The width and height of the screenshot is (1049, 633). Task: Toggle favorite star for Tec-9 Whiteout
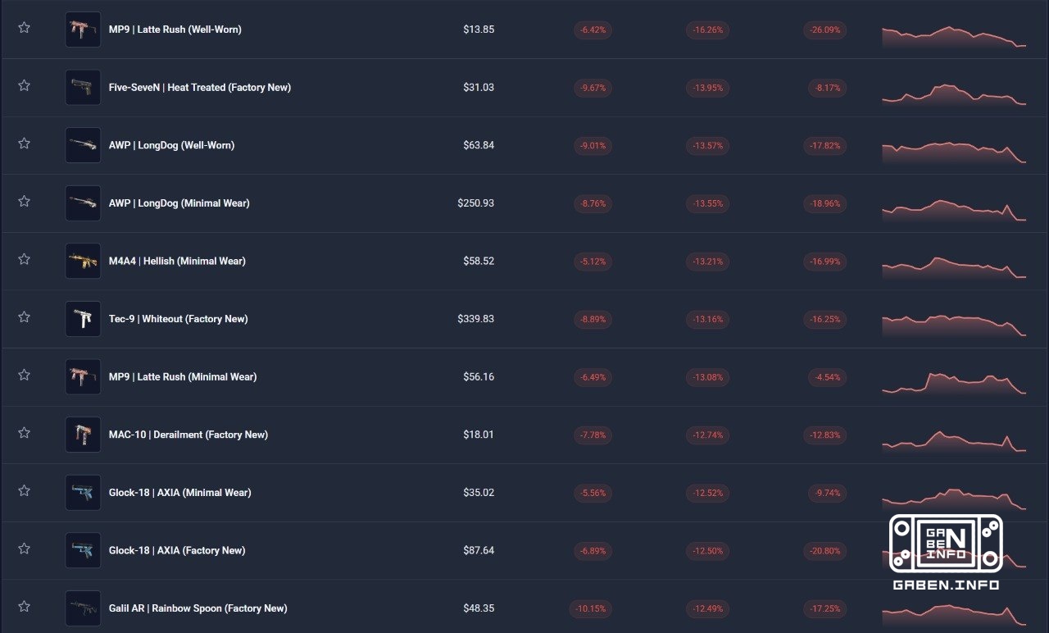pos(24,317)
